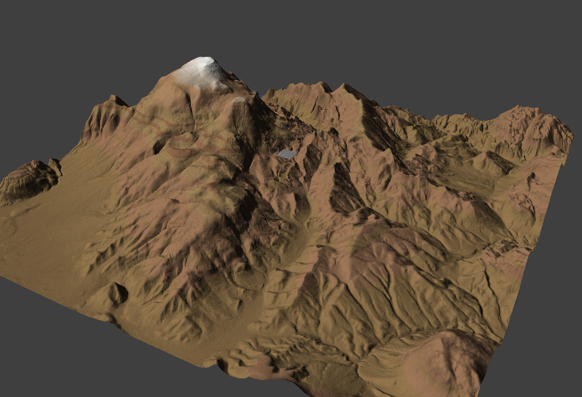Click the large white snow-capped mountain summit
Image resolution: width=582 pixels, height=397 pixels.
(x=201, y=73)
